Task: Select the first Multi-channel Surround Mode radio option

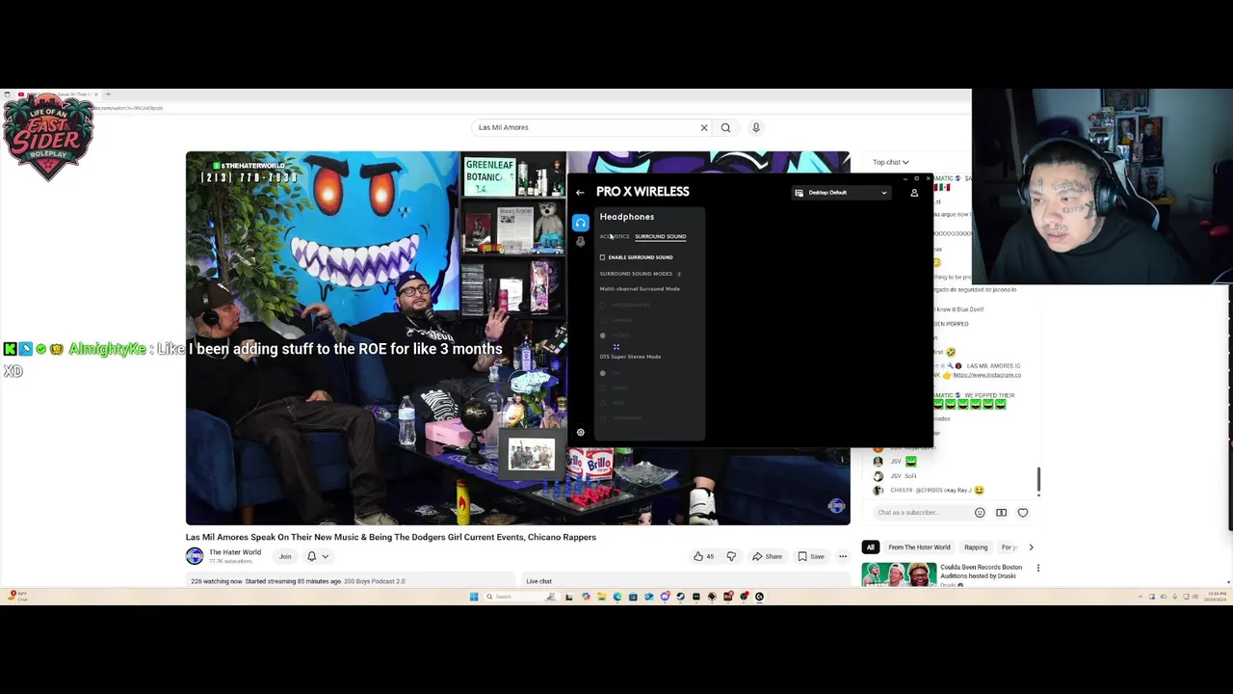Action: click(603, 305)
